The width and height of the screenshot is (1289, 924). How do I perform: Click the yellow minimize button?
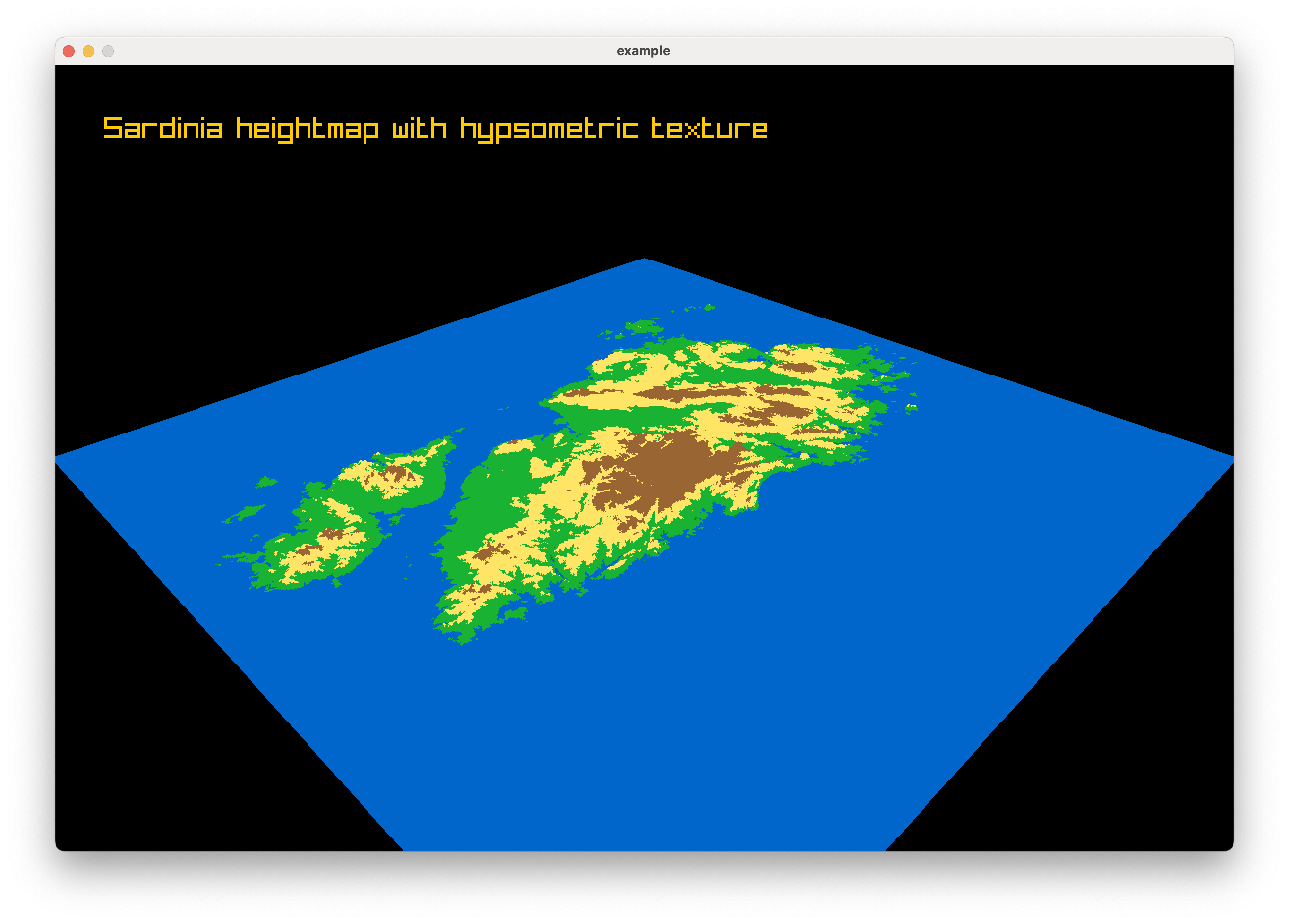click(88, 51)
